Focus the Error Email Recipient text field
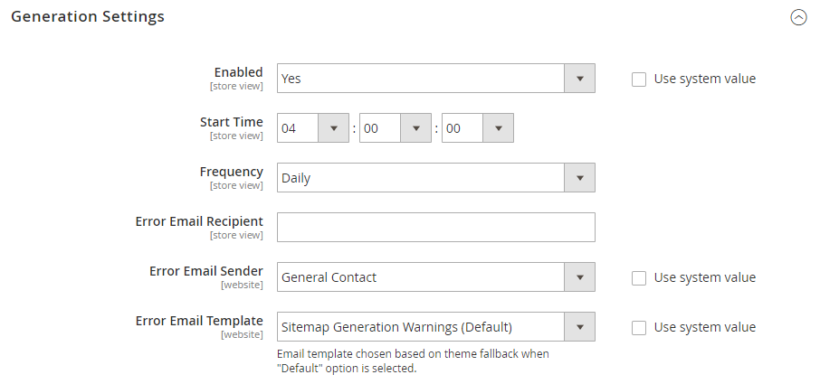Image resolution: width=820 pixels, height=384 pixels. click(x=435, y=228)
